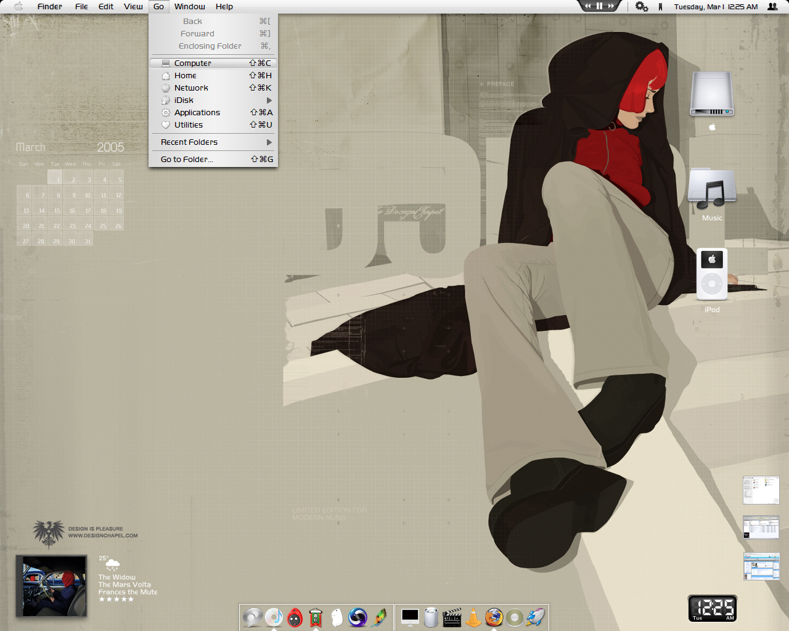Screen dimensions: 789x631
Task: Open the blue swirl dock icon
Action: tap(358, 617)
